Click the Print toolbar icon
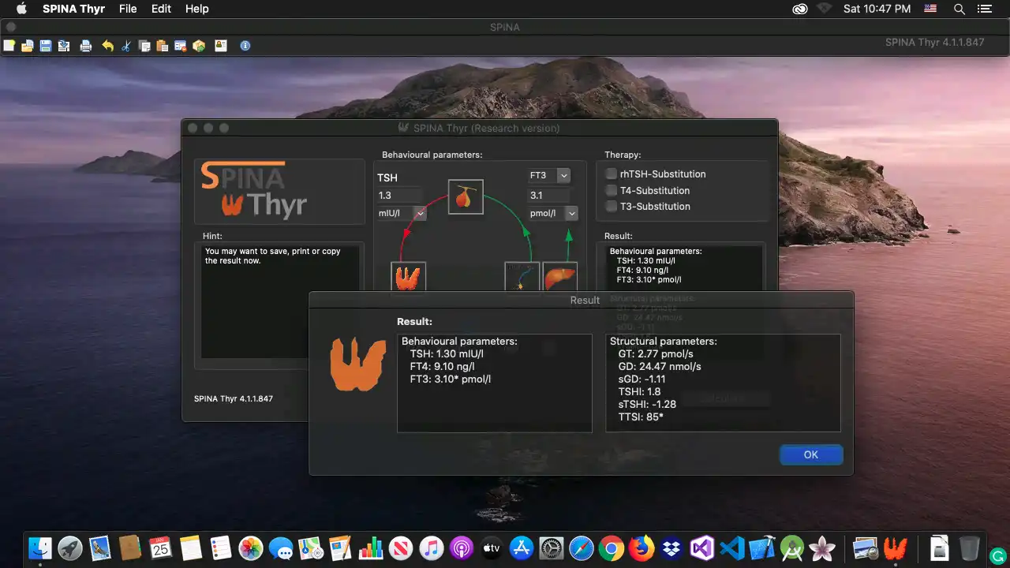Viewport: 1010px width, 568px height. (x=86, y=46)
